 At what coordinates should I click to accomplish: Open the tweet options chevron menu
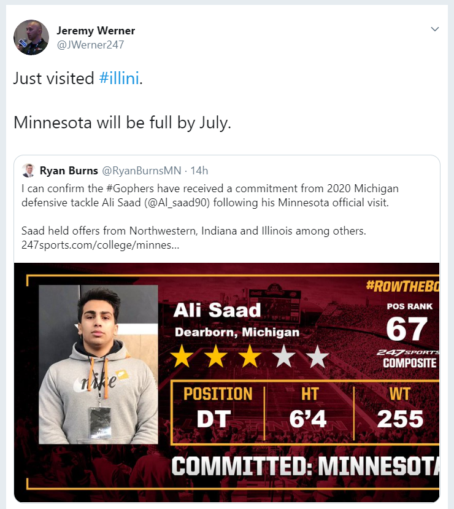point(435,29)
